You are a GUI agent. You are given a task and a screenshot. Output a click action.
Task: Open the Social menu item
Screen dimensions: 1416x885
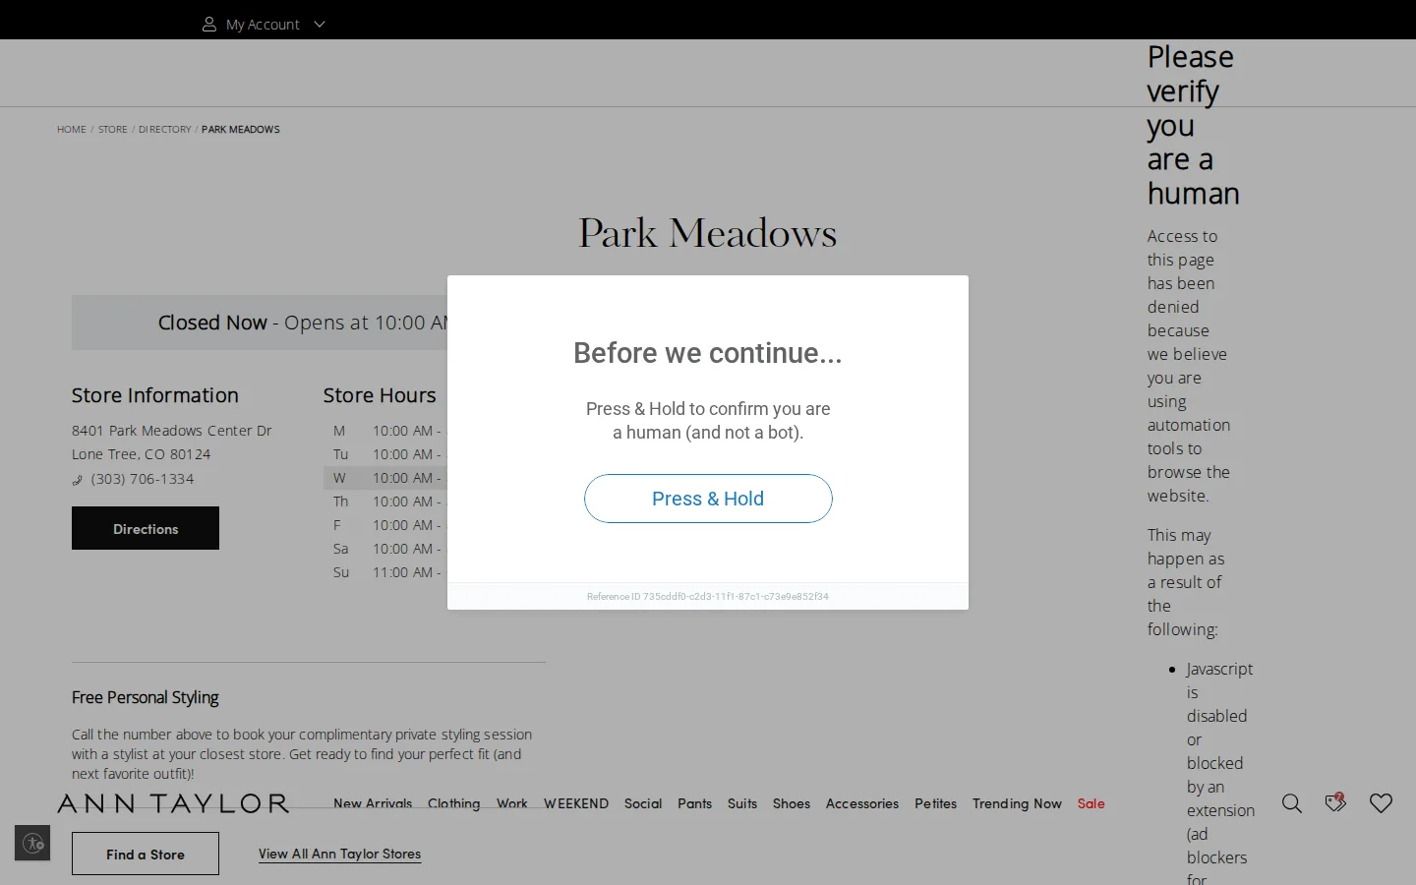click(643, 803)
